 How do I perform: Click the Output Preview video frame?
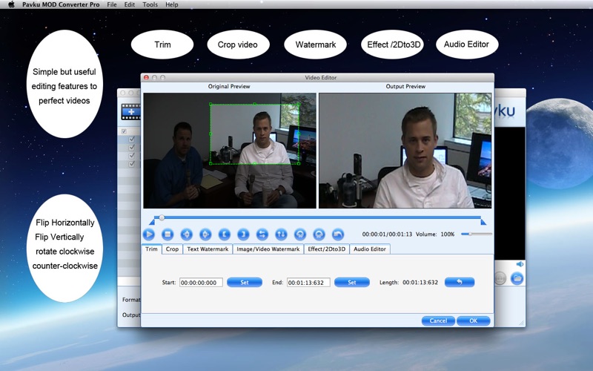tap(405, 151)
